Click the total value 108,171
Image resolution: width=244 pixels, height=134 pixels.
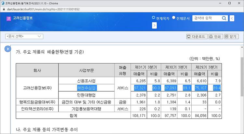pos(139,116)
